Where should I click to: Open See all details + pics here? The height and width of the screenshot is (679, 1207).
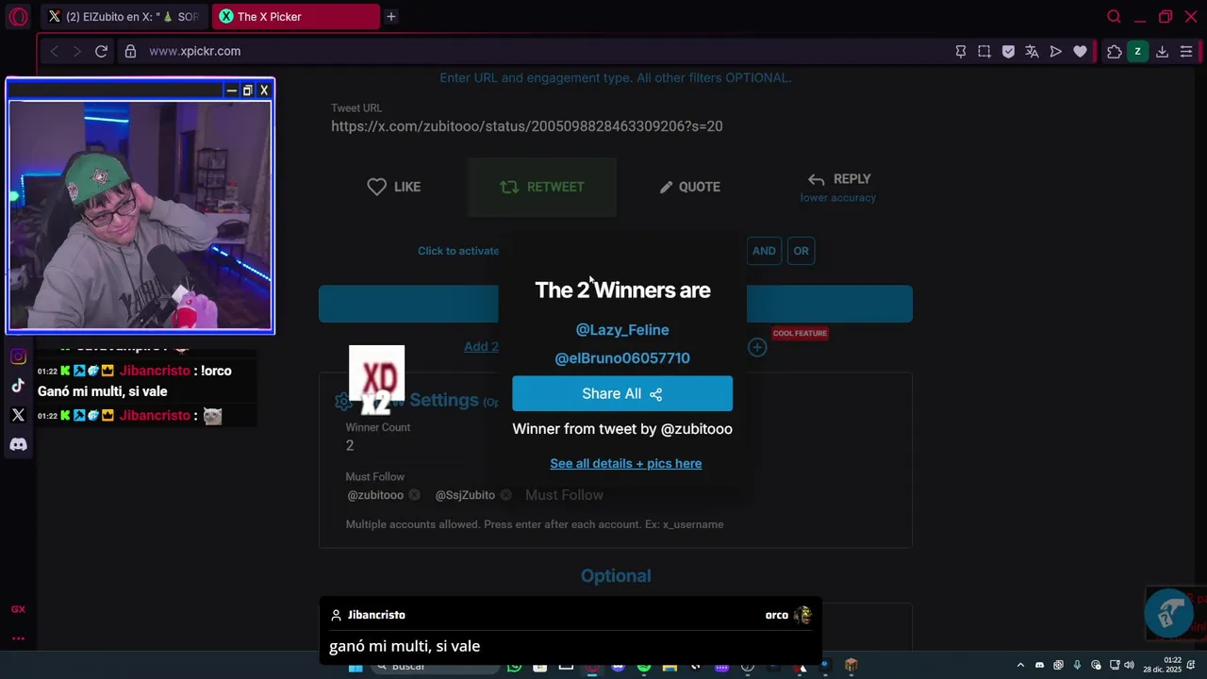tap(626, 463)
